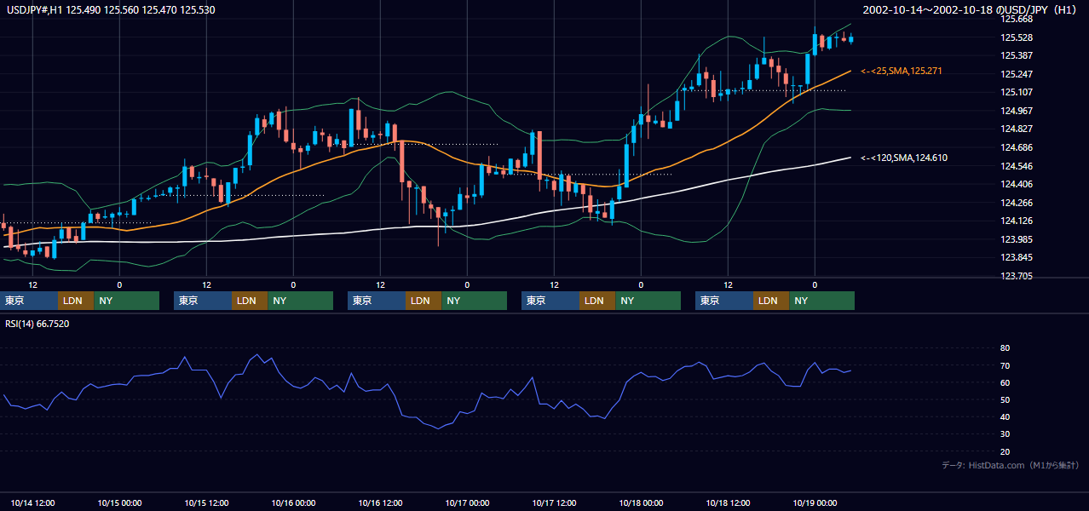This screenshot has height=511, width=1089.
Task: Click price axis value 125.107
Action: pyautogui.click(x=1017, y=92)
